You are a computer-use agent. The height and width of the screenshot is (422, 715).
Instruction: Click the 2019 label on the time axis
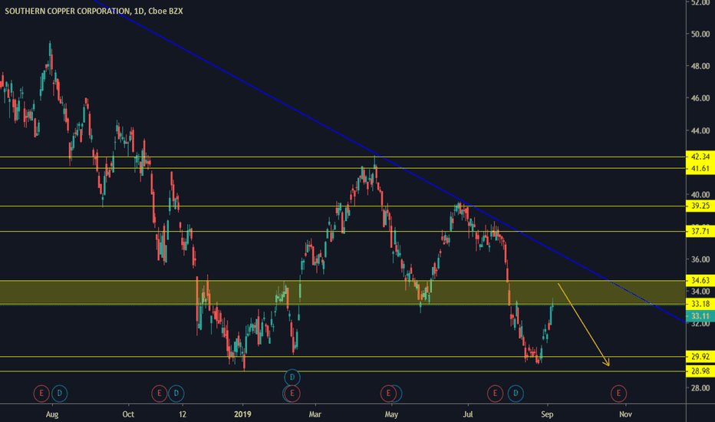coord(242,414)
